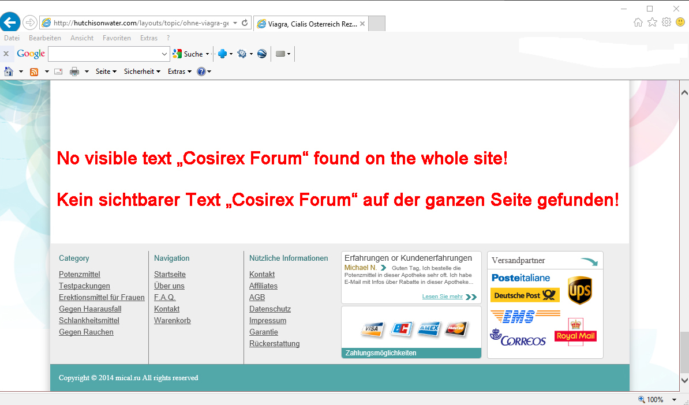689x405 pixels.
Task: Select the Viagra, Cialis Osterreich tab
Action: click(x=308, y=24)
